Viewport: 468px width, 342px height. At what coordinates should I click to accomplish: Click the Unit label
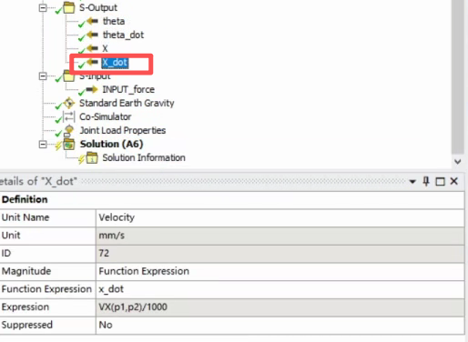(11, 236)
